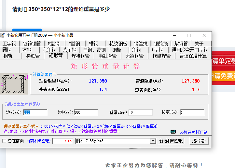Open the 焊接钢管 tab
Viewport: 235px width, 168px height.
click(81, 56)
